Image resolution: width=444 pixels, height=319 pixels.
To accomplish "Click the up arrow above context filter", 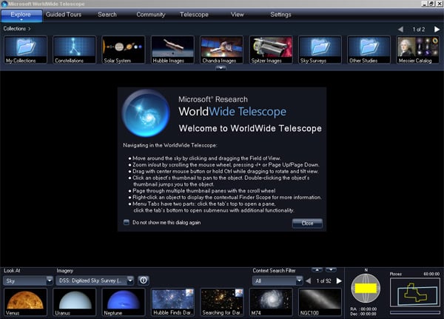I will (317, 269).
